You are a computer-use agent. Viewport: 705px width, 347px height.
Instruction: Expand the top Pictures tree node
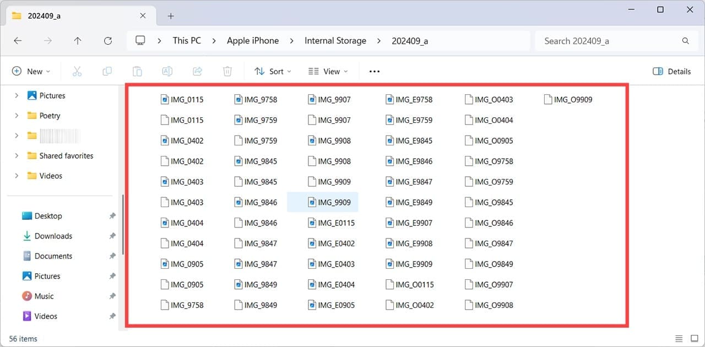(17, 96)
